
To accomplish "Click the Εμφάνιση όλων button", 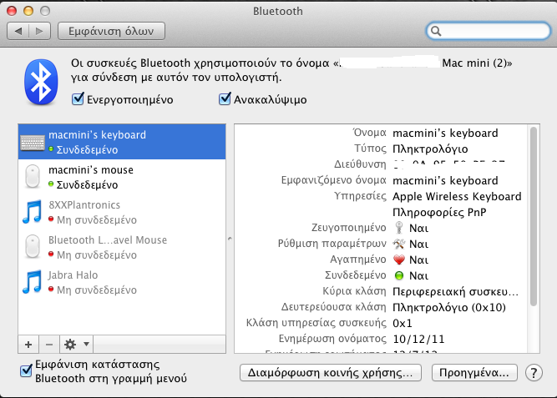I will (x=111, y=31).
